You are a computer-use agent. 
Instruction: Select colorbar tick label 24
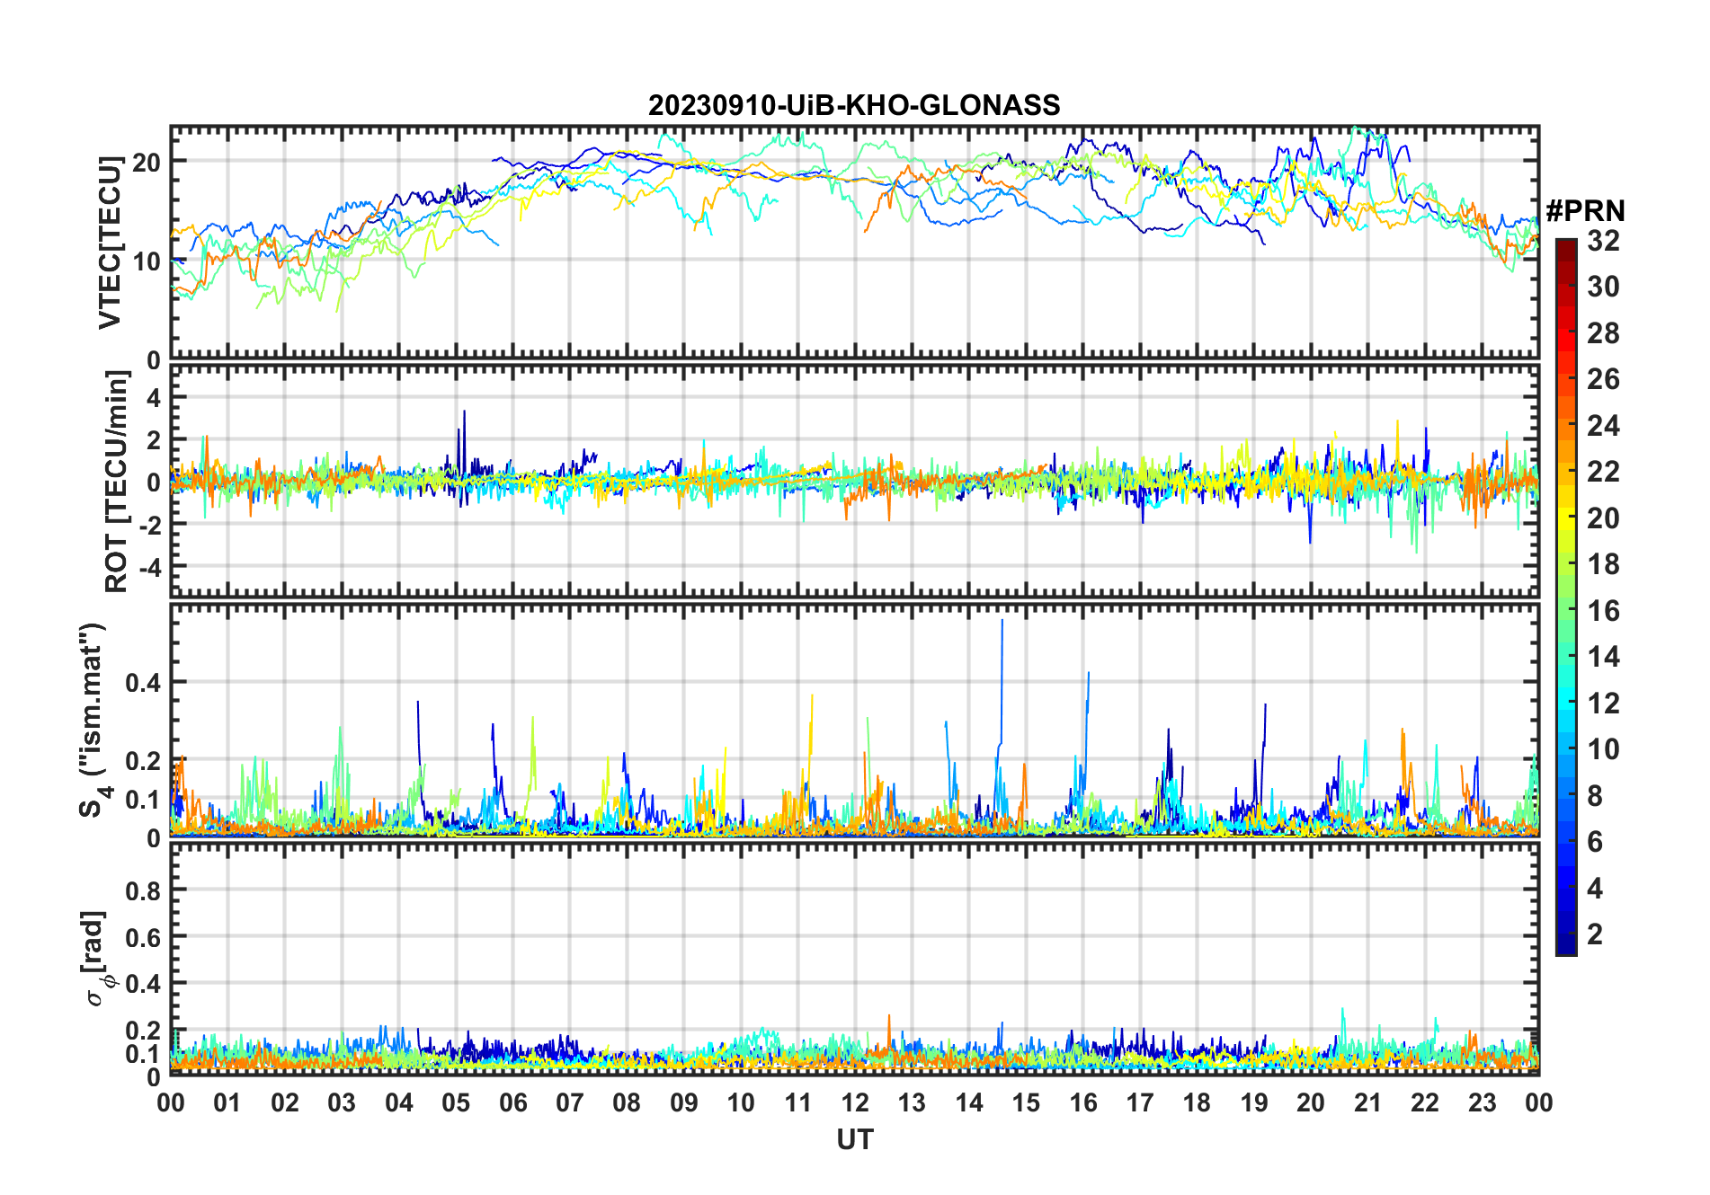[1603, 426]
